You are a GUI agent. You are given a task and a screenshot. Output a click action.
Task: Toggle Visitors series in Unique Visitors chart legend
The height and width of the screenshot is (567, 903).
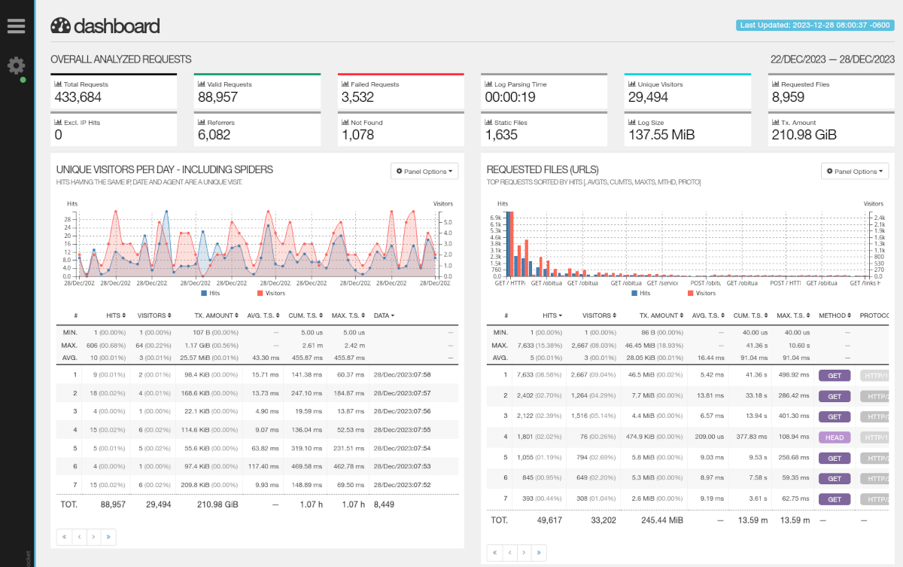coord(272,293)
